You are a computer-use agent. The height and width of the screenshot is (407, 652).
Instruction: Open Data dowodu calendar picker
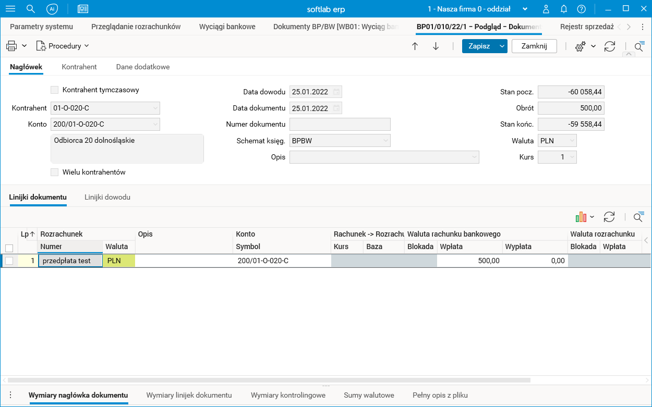[336, 92]
